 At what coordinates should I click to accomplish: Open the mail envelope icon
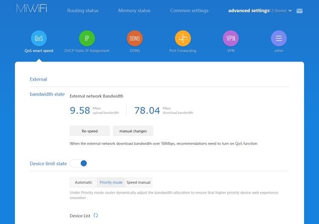(300, 11)
